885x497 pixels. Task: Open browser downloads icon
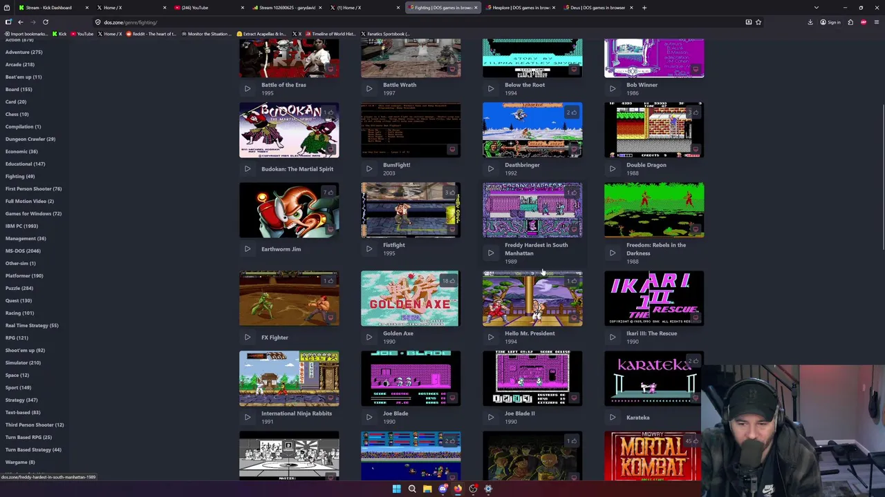[810, 22]
